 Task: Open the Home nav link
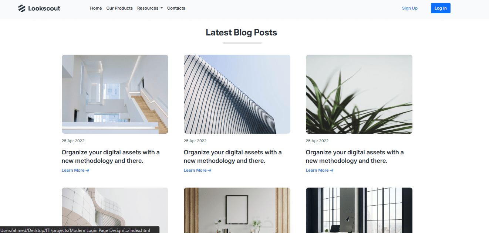96,8
